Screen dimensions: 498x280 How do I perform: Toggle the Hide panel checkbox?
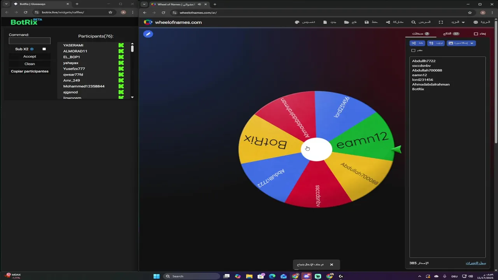476,34
